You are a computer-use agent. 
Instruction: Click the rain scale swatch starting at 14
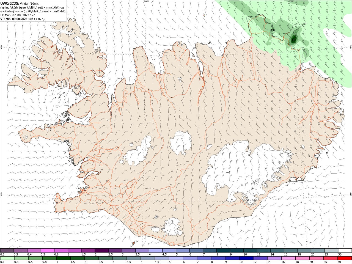pos(274,258)
